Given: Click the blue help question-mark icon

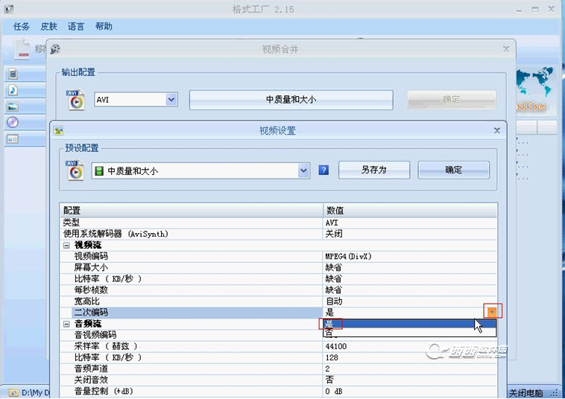Looking at the screenshot, I should pyautogui.click(x=323, y=170).
